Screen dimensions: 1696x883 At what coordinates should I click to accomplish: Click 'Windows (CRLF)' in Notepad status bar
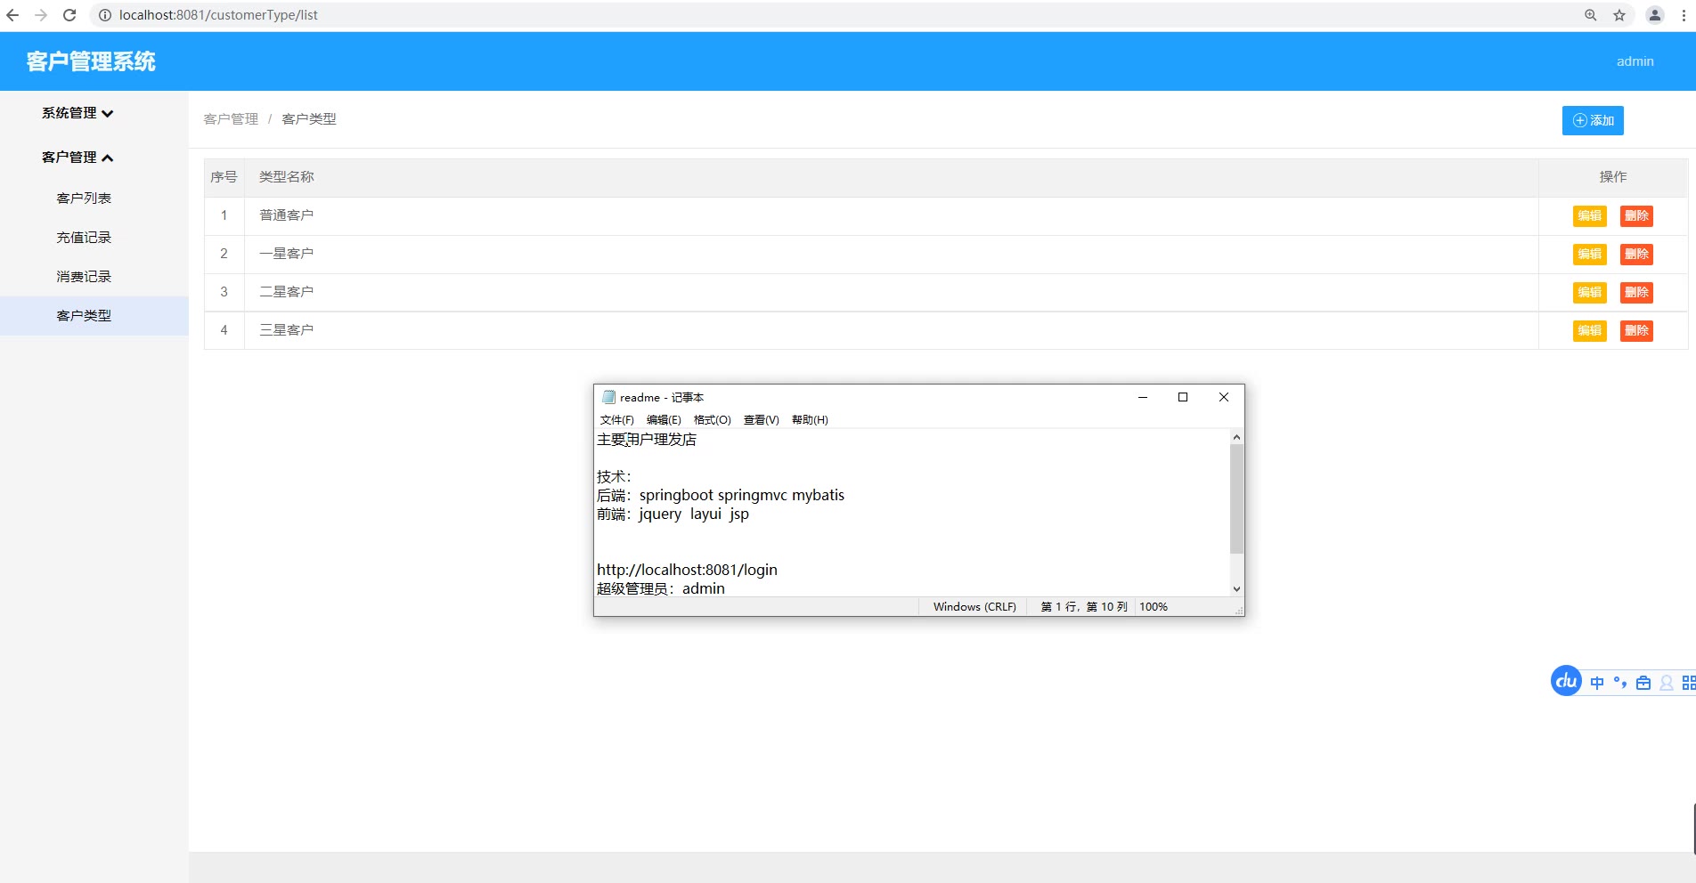coord(974,607)
